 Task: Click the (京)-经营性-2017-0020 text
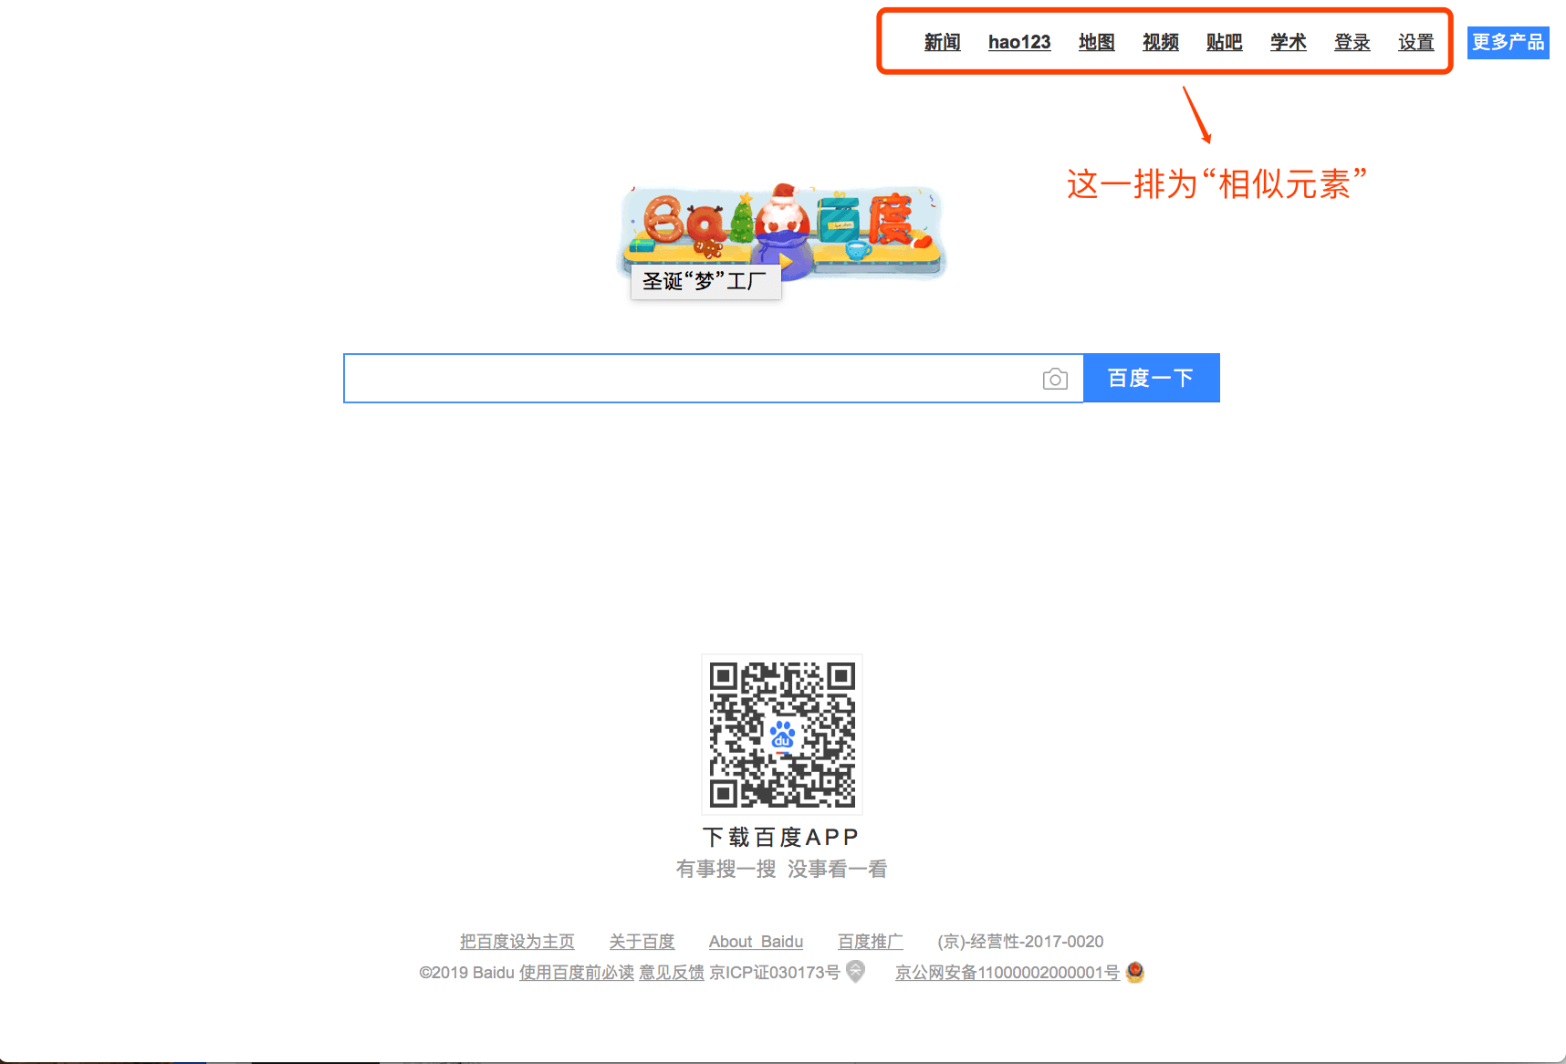tap(1020, 941)
